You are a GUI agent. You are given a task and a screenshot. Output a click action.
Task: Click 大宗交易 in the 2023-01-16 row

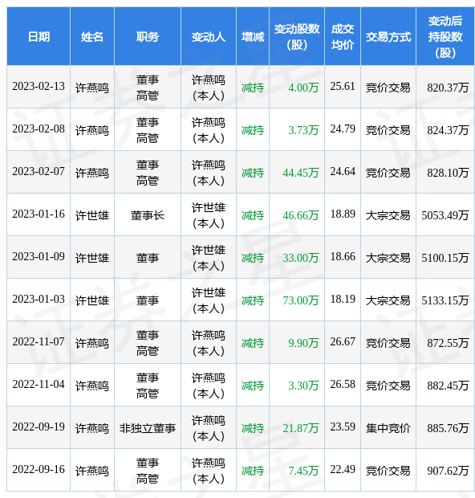click(x=388, y=215)
